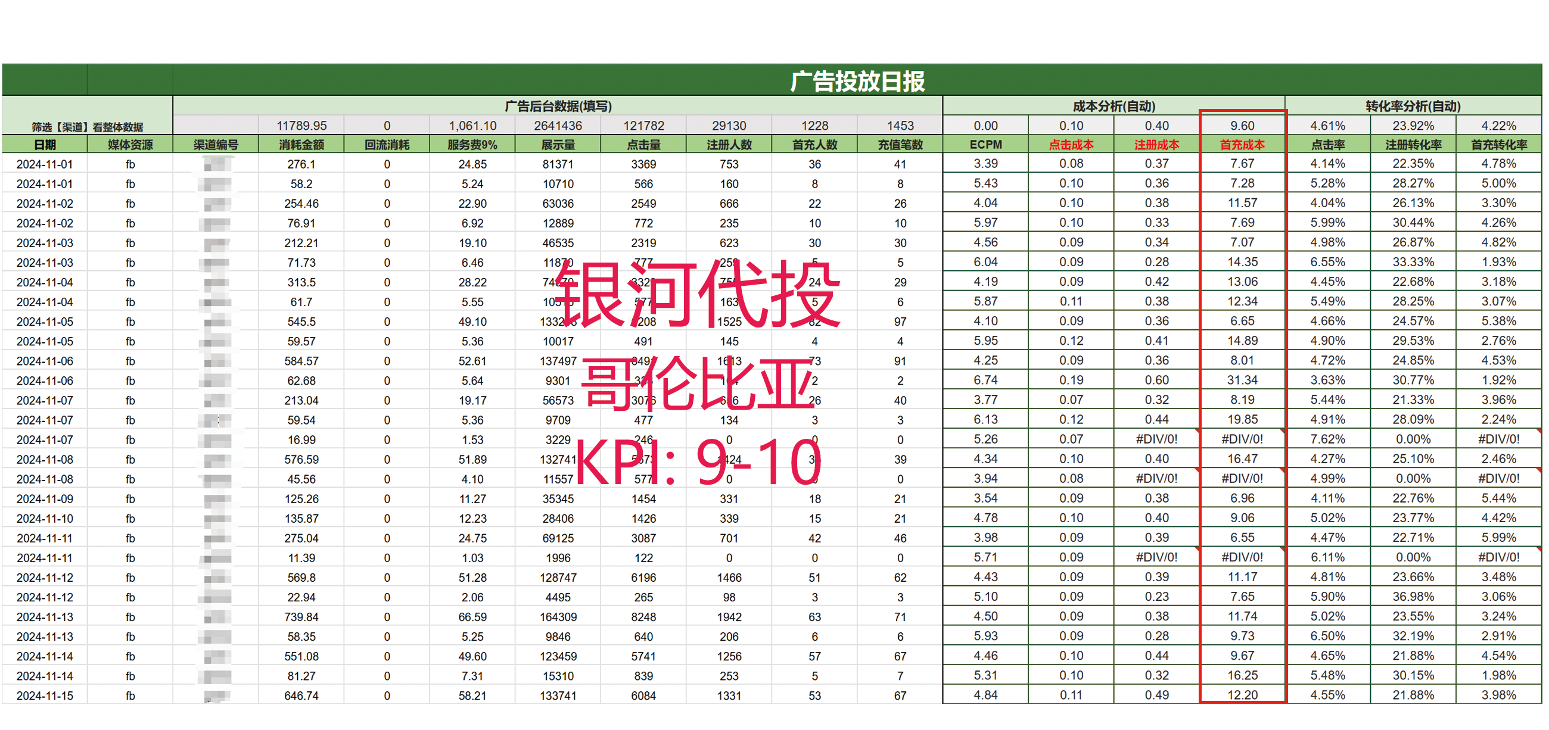Select total first-charge count 1228

814,126
